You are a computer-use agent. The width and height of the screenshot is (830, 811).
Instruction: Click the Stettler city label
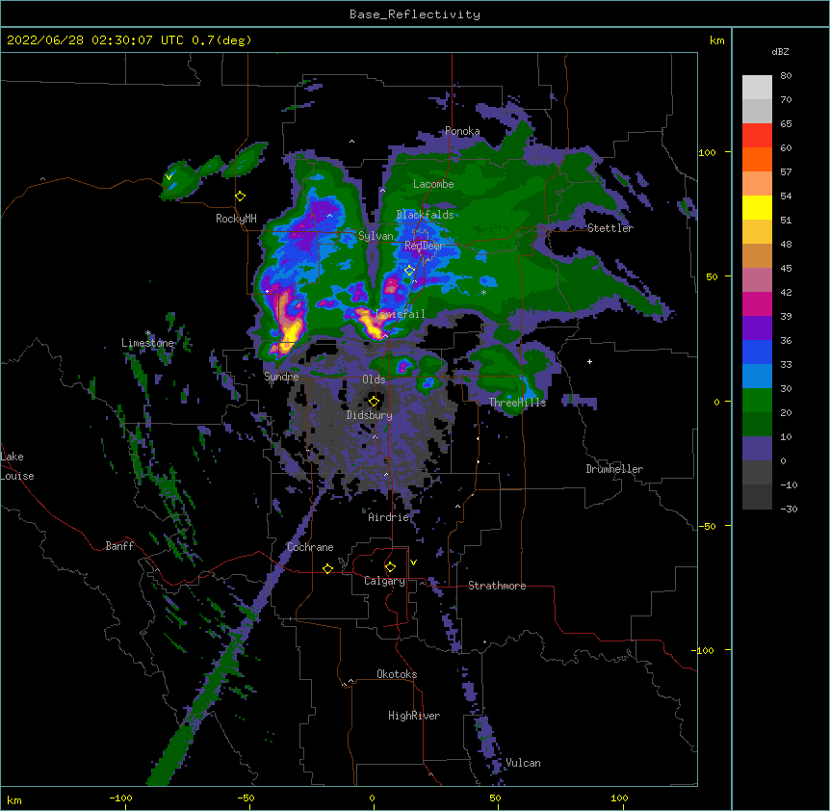point(610,228)
